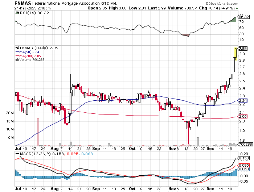Click the Oct label on MACD panel date axis

132,189
